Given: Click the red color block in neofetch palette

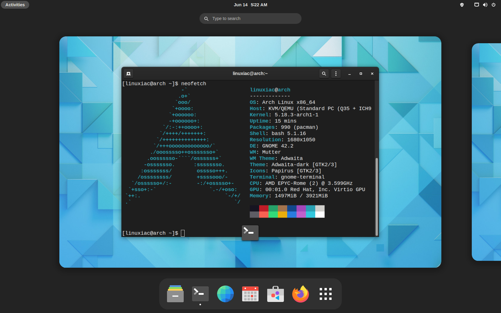Looking at the screenshot, I should click(264, 208).
